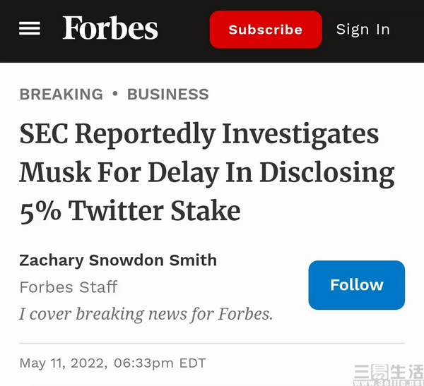The image size is (424, 386).
Task: Open the hamburger navigation menu
Action: (x=30, y=28)
